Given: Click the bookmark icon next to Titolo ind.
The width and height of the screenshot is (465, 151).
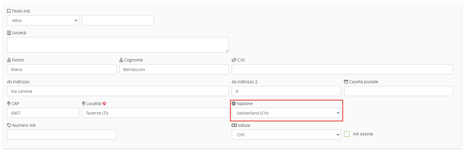Looking at the screenshot, I should click(x=9, y=11).
